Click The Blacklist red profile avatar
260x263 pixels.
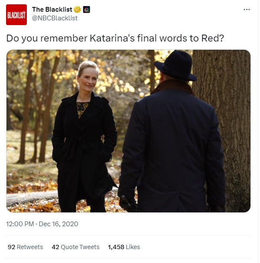click(x=16, y=15)
